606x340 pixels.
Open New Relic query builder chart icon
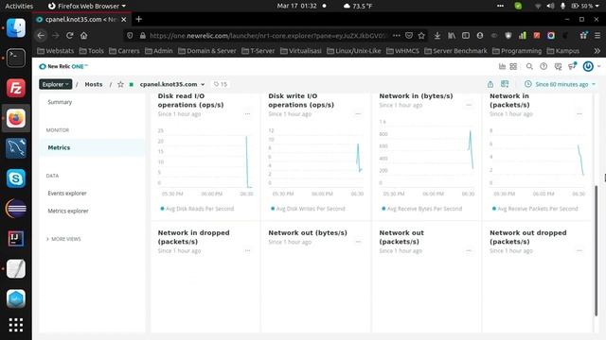502,66
